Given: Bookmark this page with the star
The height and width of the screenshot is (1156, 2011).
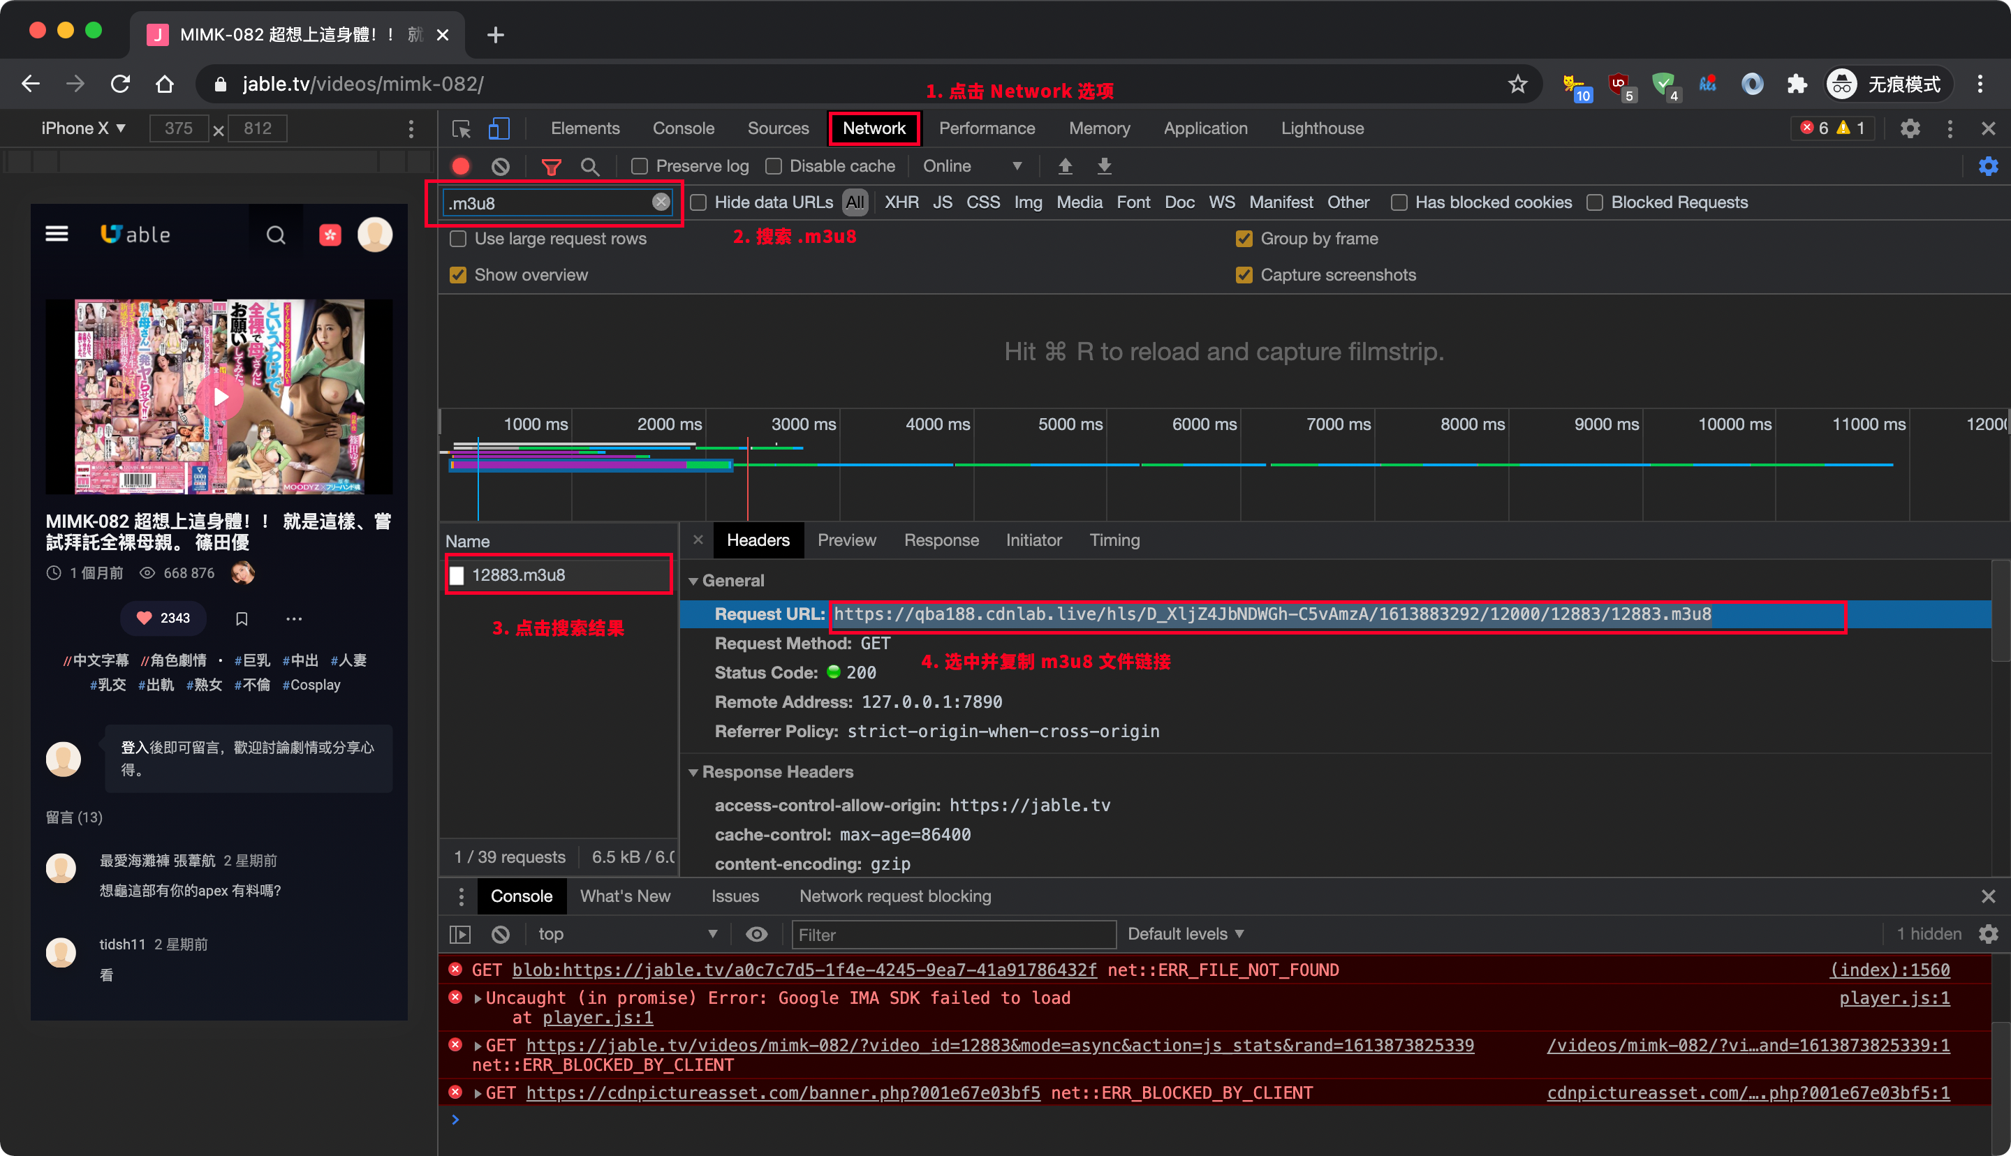Looking at the screenshot, I should (1518, 84).
